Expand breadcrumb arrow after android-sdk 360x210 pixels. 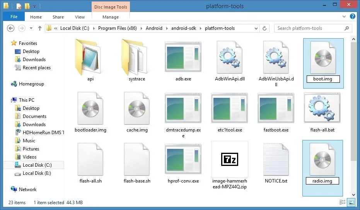click(x=200, y=28)
